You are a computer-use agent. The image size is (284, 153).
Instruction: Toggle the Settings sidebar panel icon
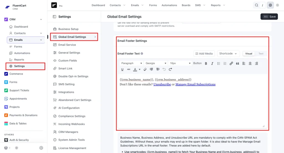[54, 17]
